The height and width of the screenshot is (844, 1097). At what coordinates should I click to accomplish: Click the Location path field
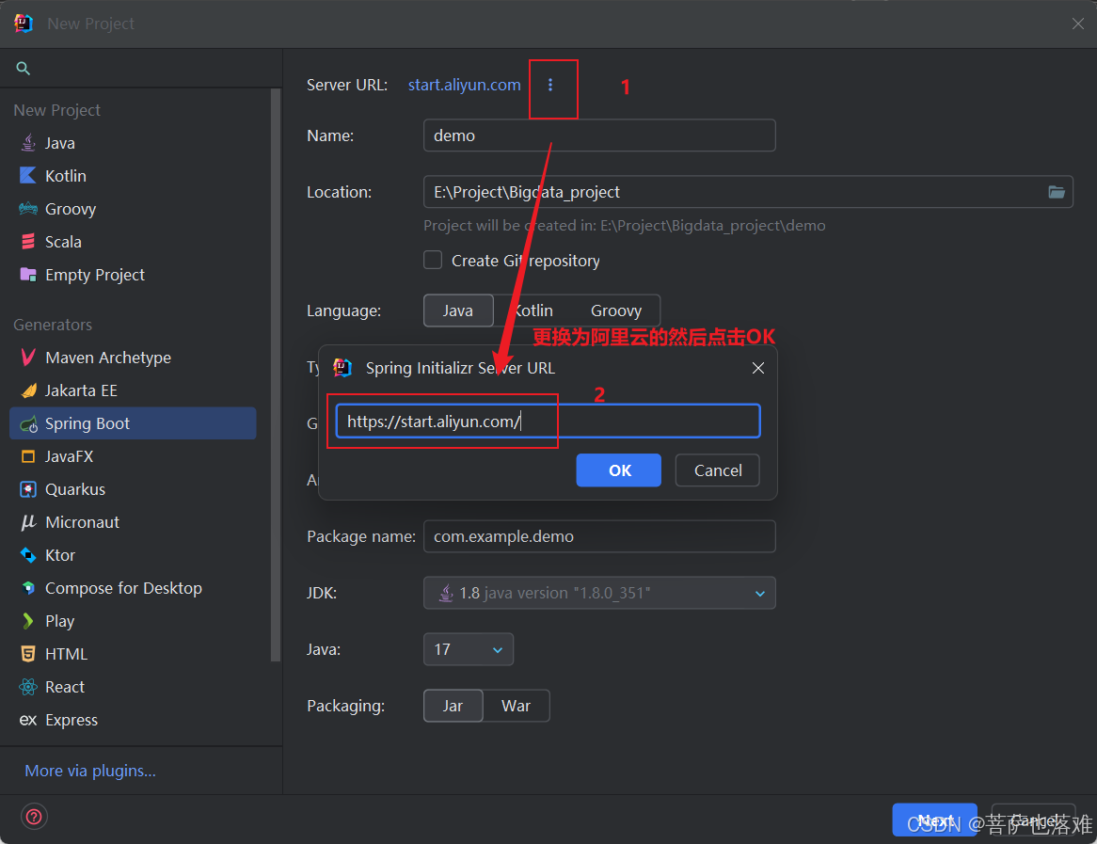click(733, 192)
